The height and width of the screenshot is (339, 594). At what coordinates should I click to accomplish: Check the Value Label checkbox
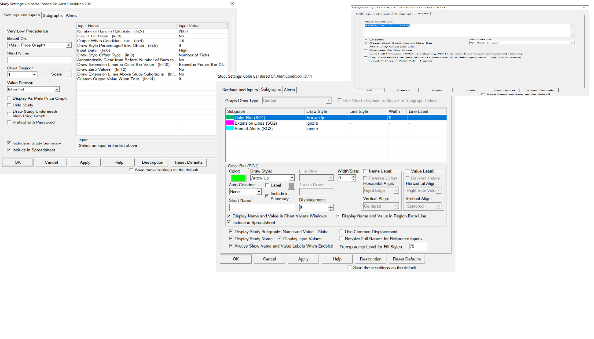click(x=407, y=171)
